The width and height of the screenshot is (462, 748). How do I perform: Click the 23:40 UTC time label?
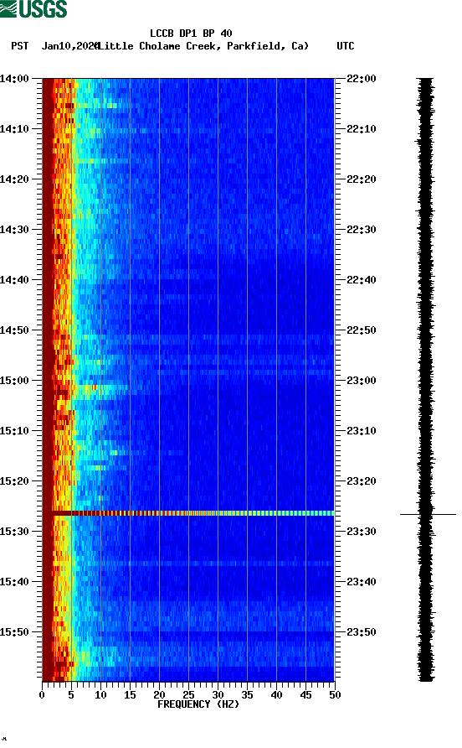pyautogui.click(x=361, y=582)
